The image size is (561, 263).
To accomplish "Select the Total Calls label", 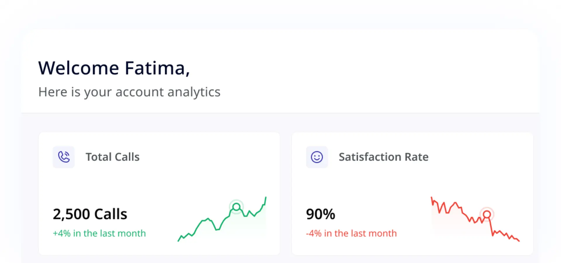I will (112, 157).
